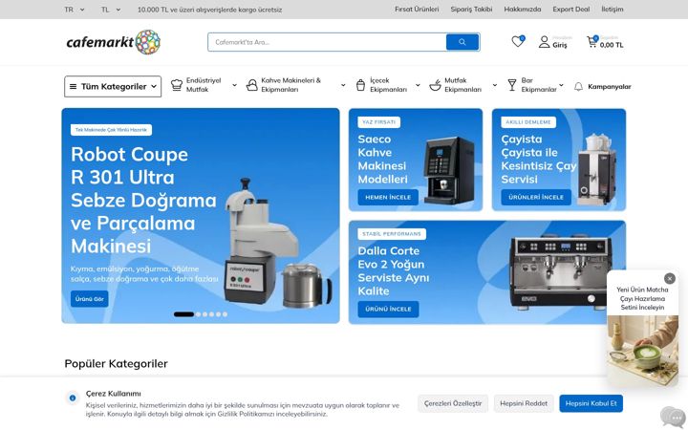The width and height of the screenshot is (688, 430).
Task: Click the Dalla Corte espresso machine image
Action: (x=561, y=271)
